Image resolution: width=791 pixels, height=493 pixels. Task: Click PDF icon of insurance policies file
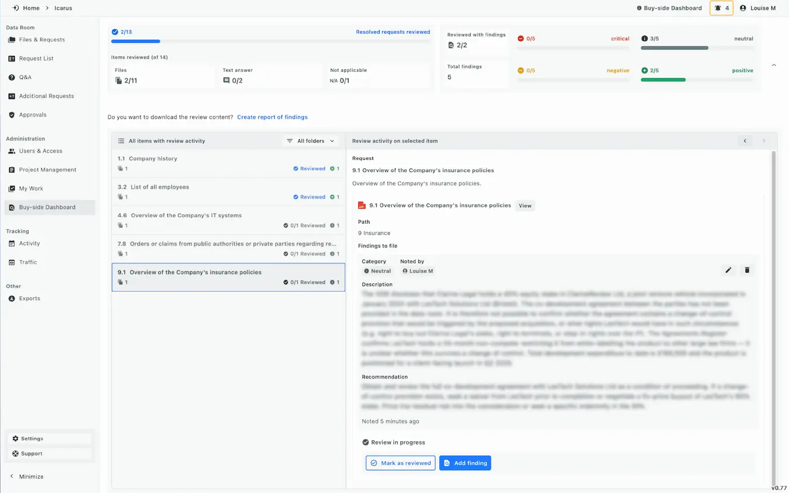[x=362, y=205]
